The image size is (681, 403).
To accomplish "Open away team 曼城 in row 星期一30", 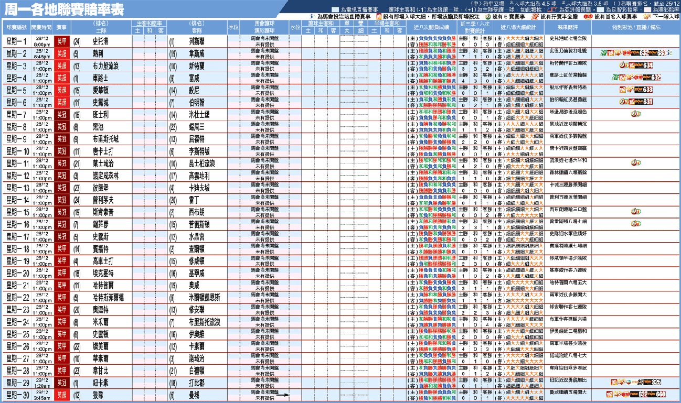I will pyautogui.click(x=194, y=395).
